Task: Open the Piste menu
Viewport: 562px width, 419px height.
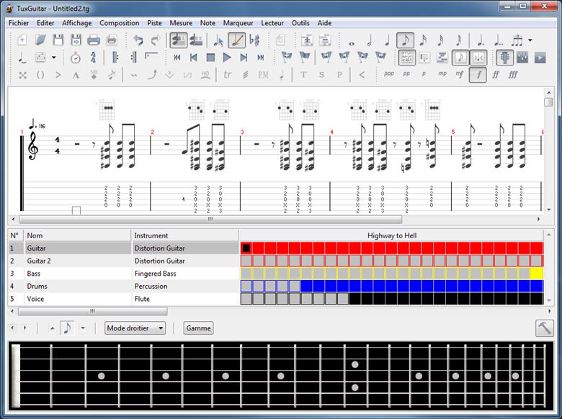Action: click(154, 23)
